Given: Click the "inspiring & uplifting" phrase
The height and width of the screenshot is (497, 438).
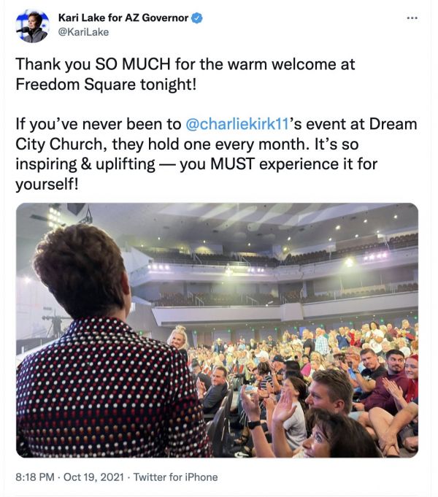Looking at the screenshot, I should (85, 163).
